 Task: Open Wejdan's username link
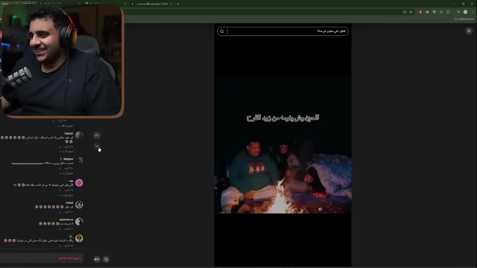68,159
